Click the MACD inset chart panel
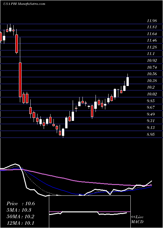 [x=90, y=212]
